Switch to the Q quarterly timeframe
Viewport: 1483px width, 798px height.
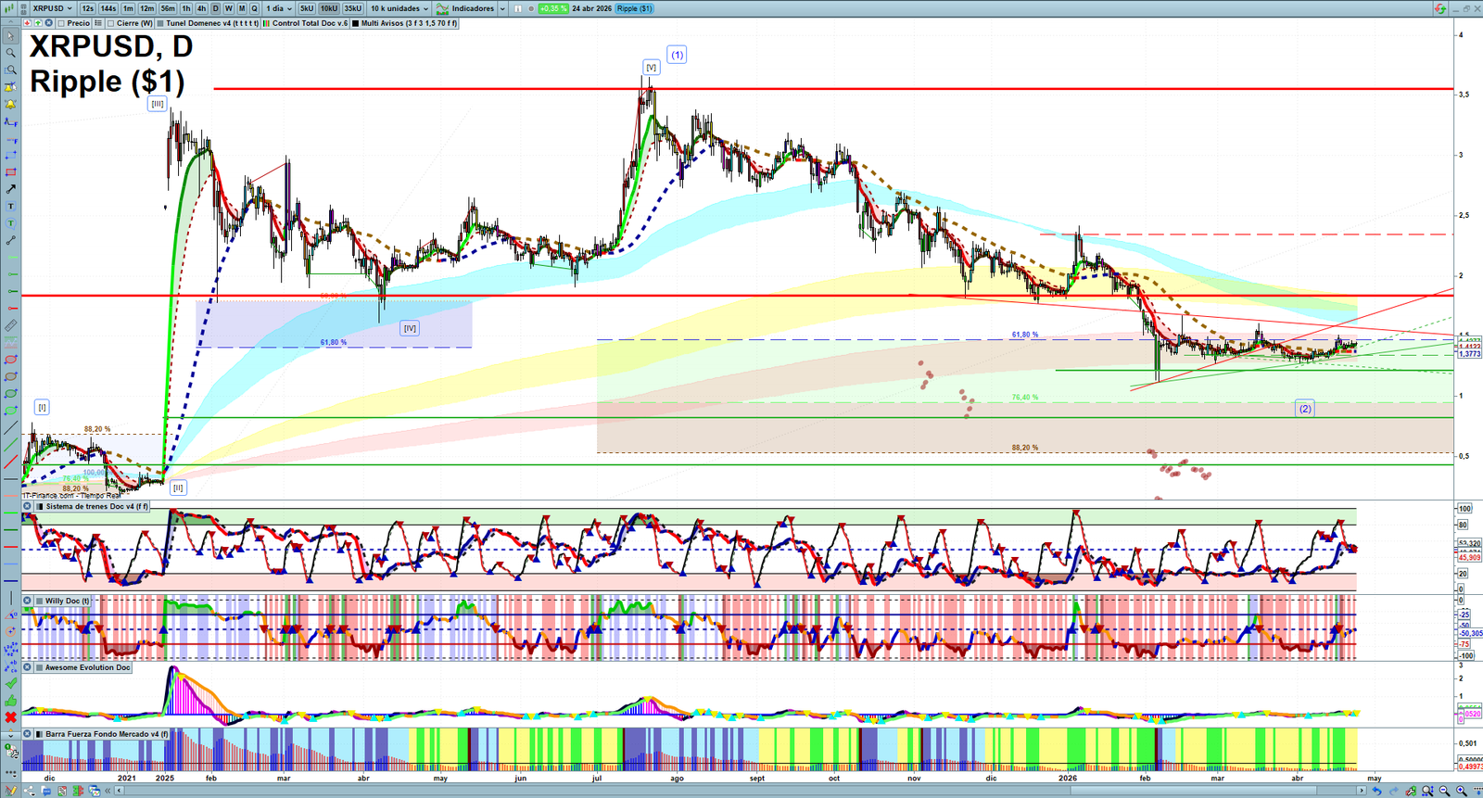pyautogui.click(x=255, y=8)
